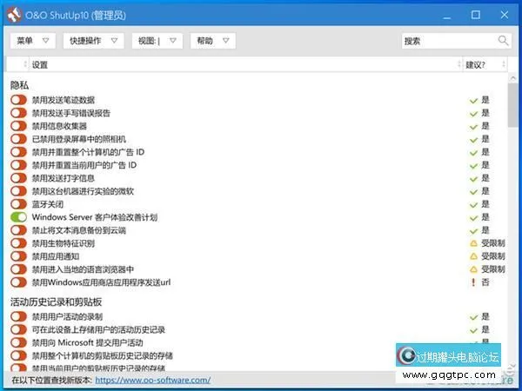Click green checkmark beside Windows Server 客户体验改善计划

pos(473,218)
